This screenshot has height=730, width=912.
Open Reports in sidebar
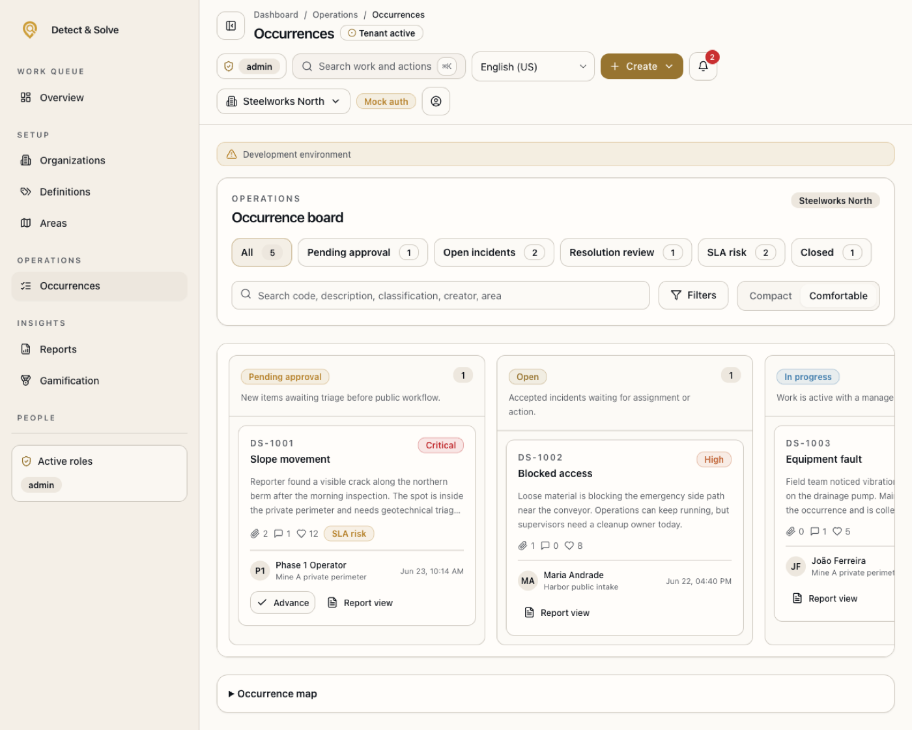click(x=99, y=349)
